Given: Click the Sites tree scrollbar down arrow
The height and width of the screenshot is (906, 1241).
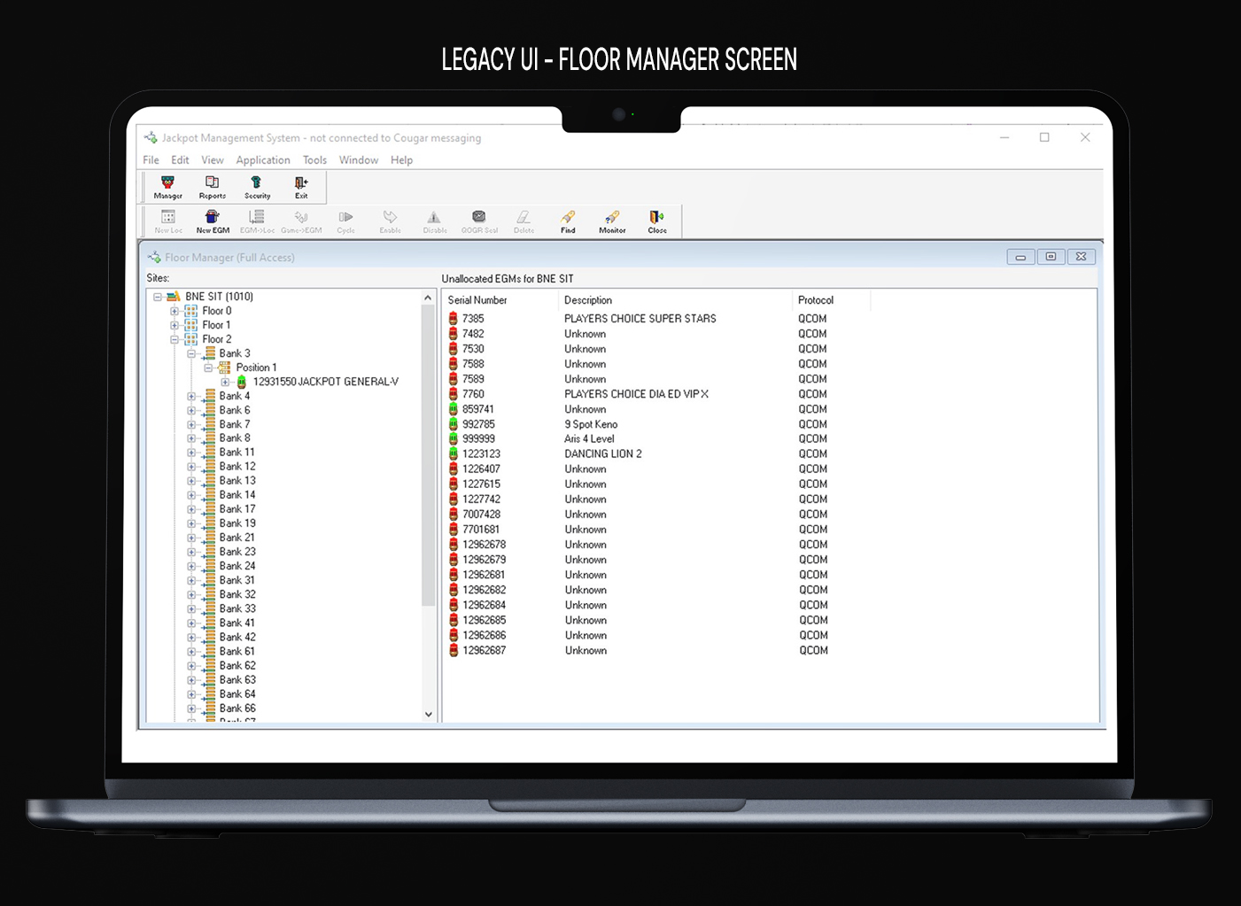Looking at the screenshot, I should [x=429, y=714].
